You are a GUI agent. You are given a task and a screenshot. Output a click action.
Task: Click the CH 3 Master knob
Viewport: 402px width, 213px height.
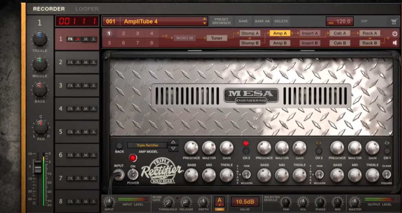[x=209, y=148]
